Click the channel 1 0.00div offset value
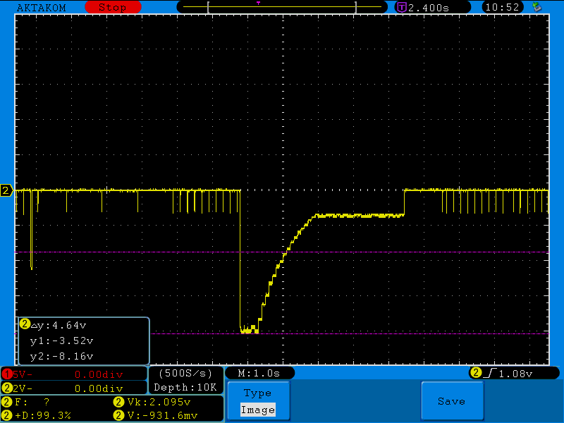This screenshot has width=564, height=423. [x=99, y=374]
